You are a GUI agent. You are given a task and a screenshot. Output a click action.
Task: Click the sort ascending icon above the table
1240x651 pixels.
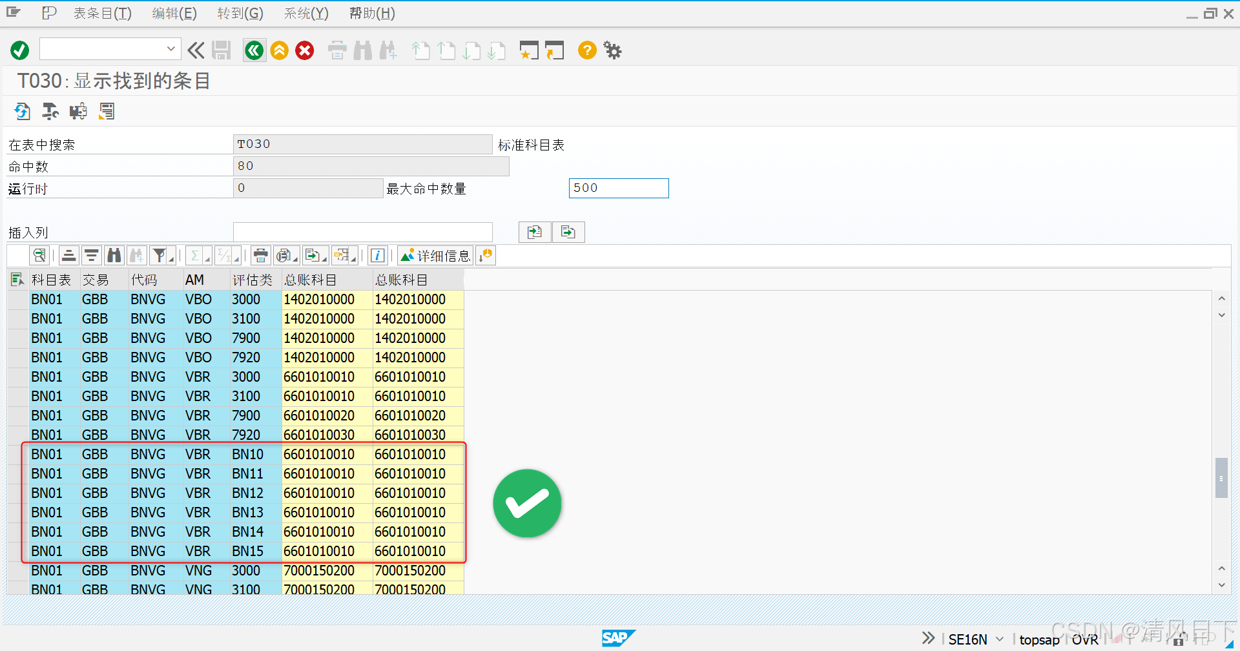tap(68, 255)
